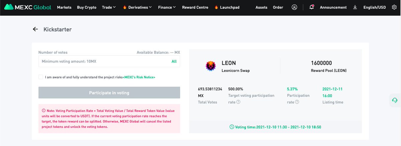Viewport: 401px width, 146px height.
Task: Open the Order menu
Action: click(278, 7)
